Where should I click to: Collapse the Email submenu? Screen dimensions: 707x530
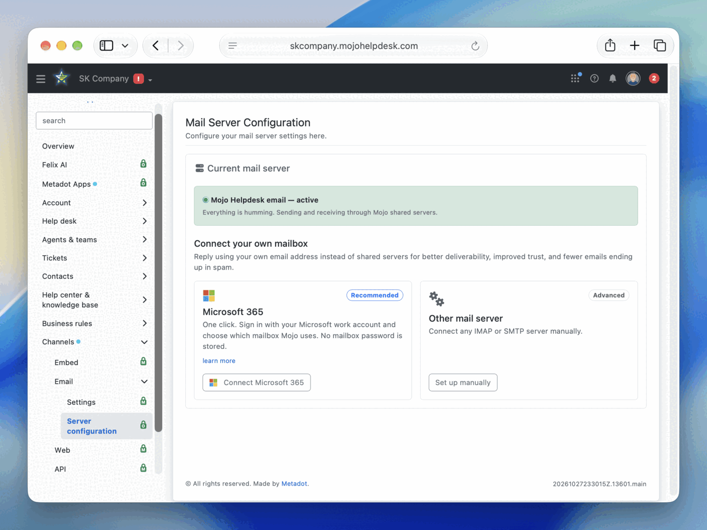[144, 382]
